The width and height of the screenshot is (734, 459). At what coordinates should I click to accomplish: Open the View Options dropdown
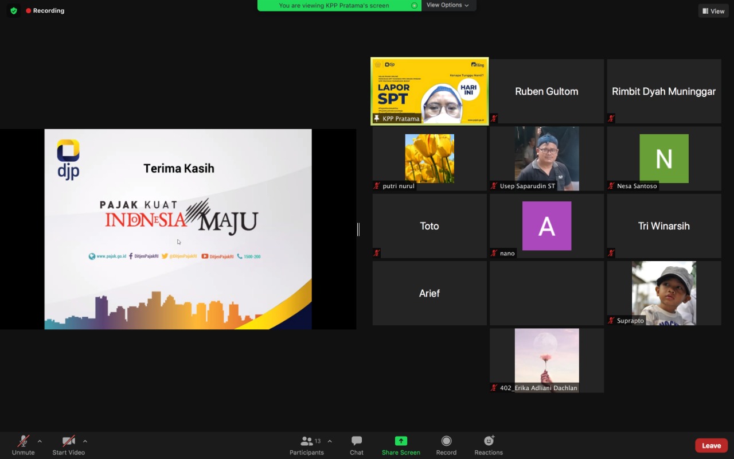coord(448,5)
